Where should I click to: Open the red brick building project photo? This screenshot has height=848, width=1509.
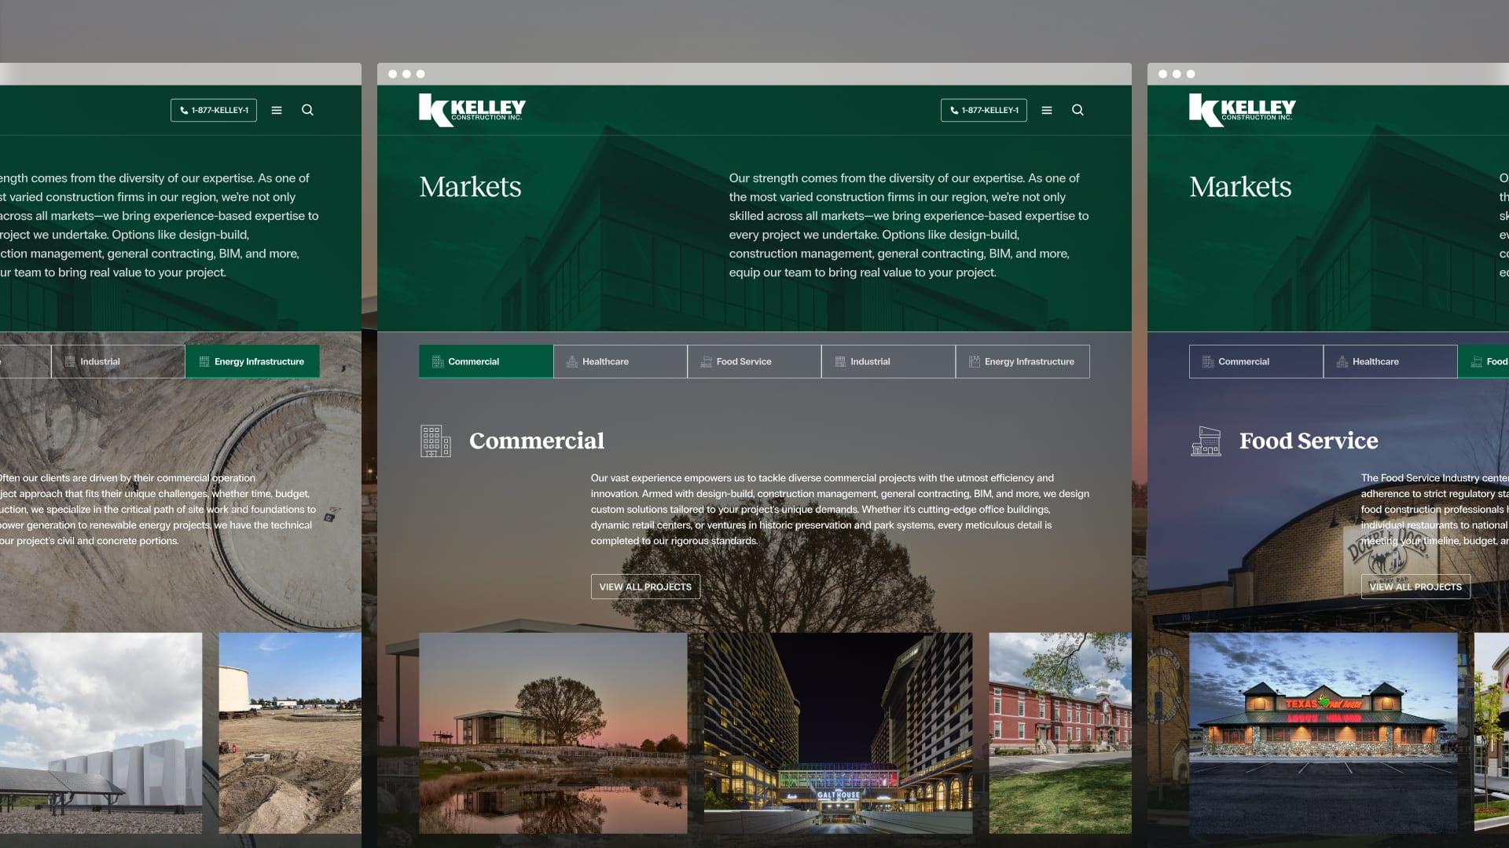click(1060, 733)
